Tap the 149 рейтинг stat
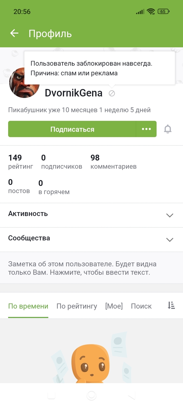183x407 pixels. tap(20, 162)
